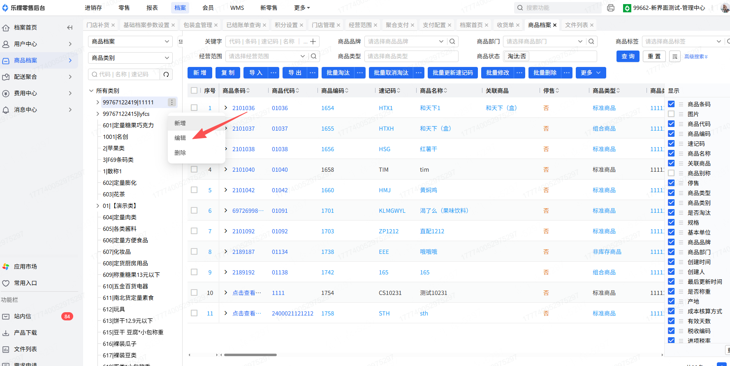Click the 查询 button
730x366 pixels.
628,56
